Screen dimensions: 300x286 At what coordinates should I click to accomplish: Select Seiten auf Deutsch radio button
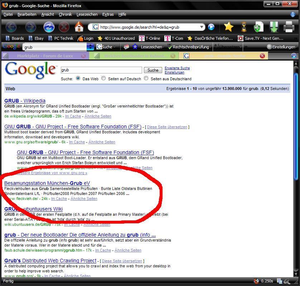[x=103, y=78]
